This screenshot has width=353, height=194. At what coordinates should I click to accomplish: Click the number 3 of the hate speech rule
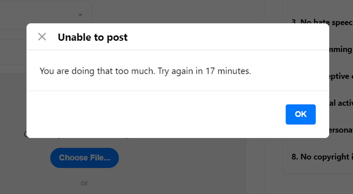295,22
